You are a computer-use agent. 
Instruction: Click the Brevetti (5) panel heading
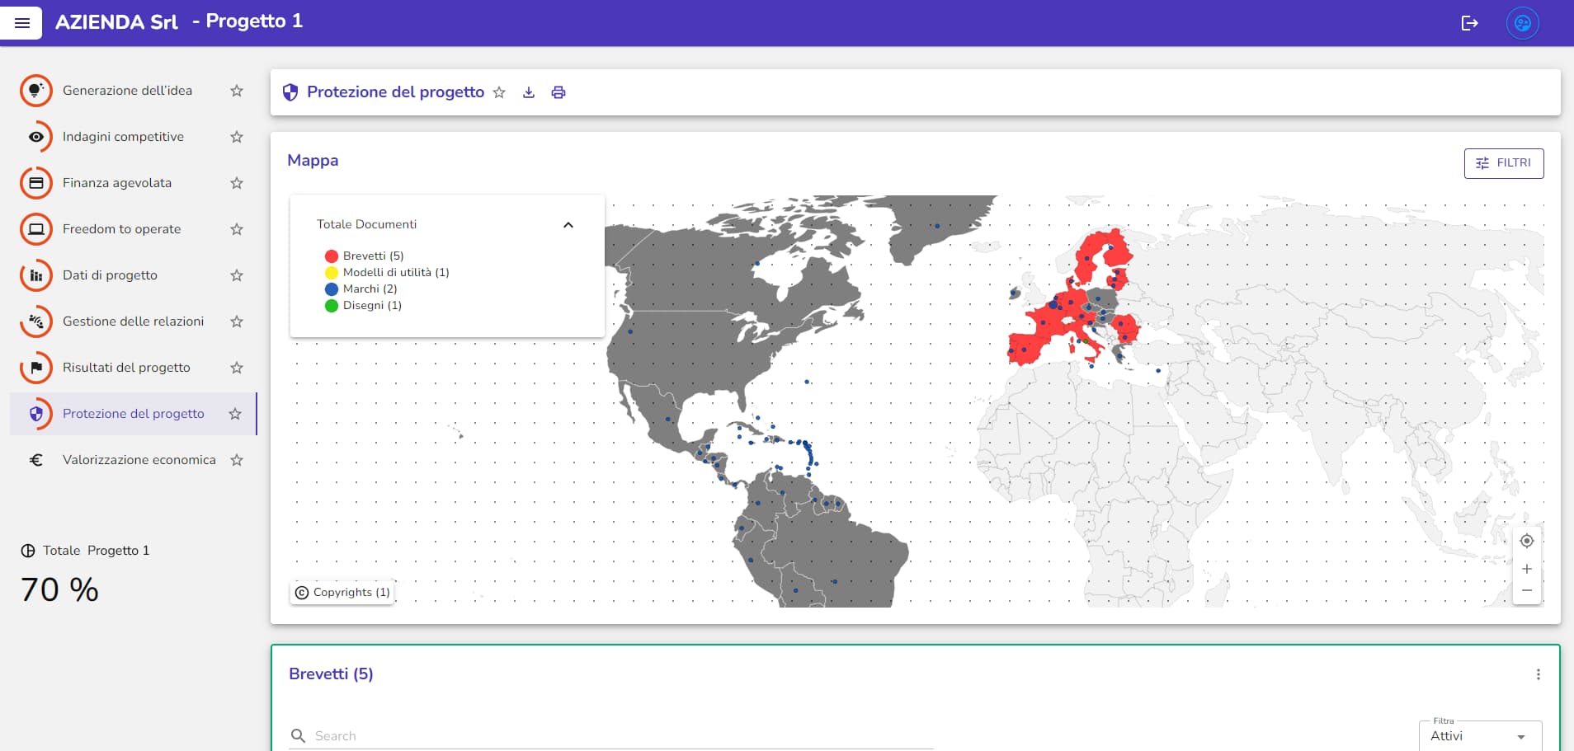coord(331,674)
